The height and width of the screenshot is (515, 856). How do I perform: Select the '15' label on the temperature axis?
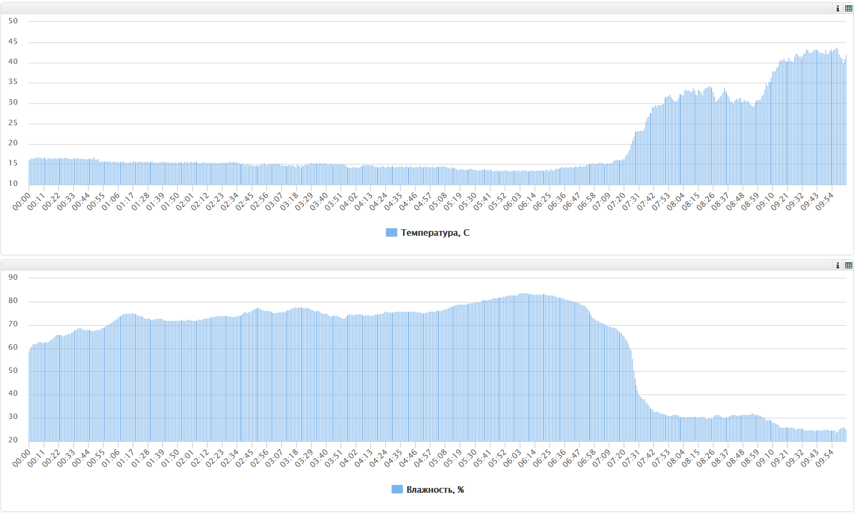pyautogui.click(x=13, y=163)
